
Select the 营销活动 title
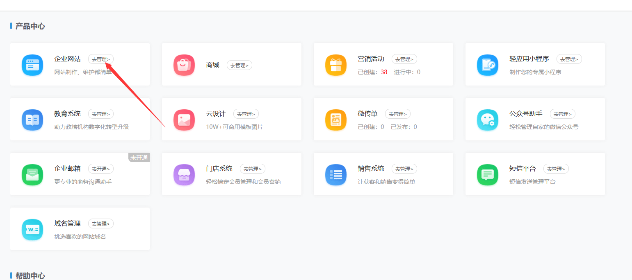click(371, 59)
